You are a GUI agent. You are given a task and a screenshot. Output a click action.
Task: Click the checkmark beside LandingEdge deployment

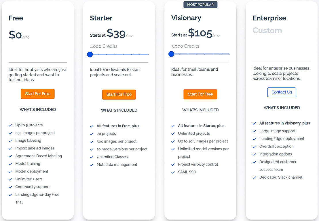point(254,138)
